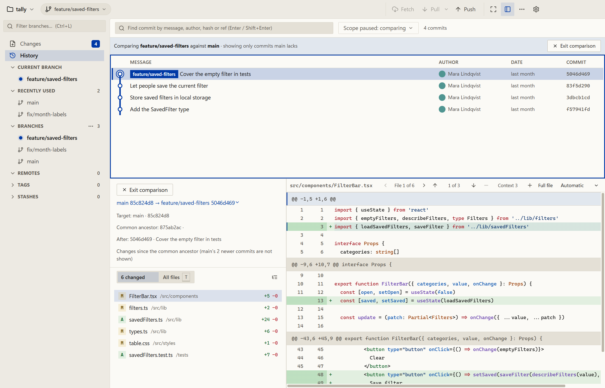Open Changes view in sidebar
Screen dimensions: 605x388
pyautogui.click(x=55, y=44)
